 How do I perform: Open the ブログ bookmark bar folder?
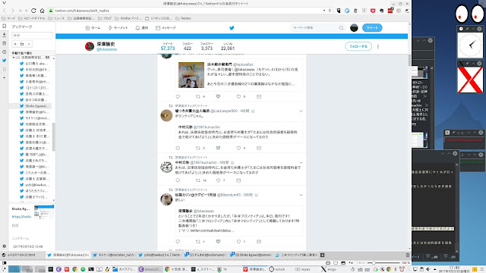pyautogui.click(x=105, y=18)
